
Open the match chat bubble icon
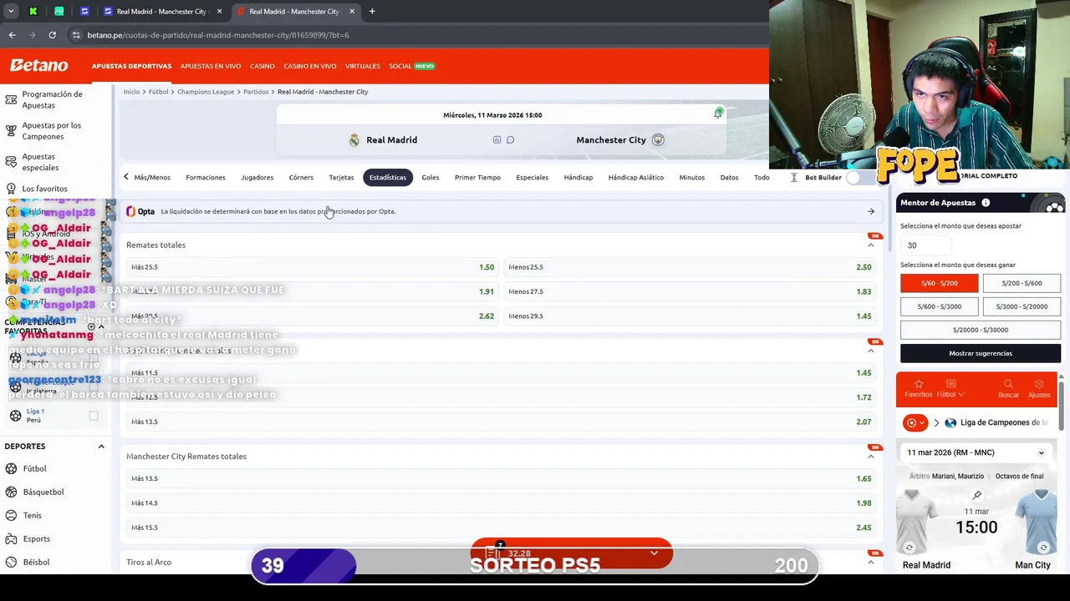510,139
